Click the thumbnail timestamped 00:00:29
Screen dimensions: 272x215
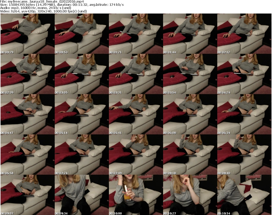27,34
